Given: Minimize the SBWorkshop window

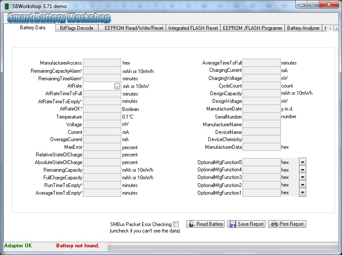Looking at the screenshot, I should click(x=302, y=5).
